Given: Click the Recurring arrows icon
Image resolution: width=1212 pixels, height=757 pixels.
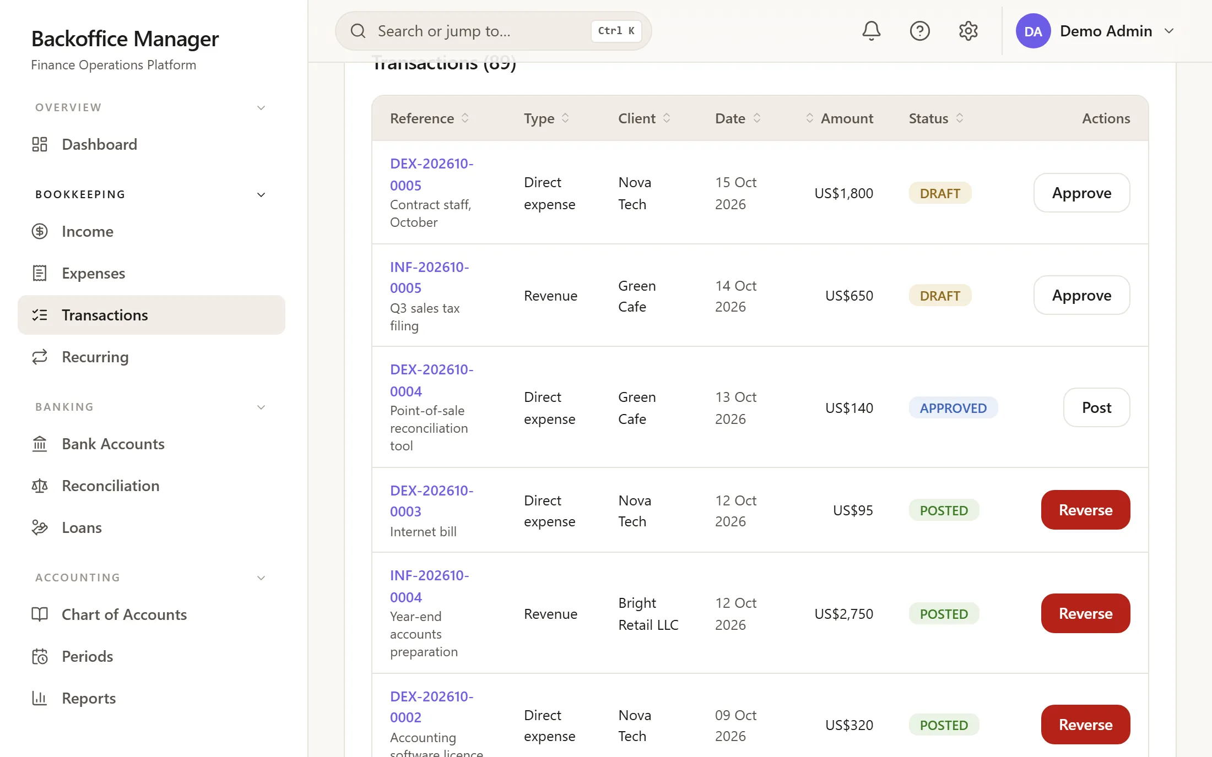Looking at the screenshot, I should (40, 357).
